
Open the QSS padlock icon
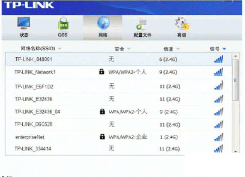(x=63, y=23)
